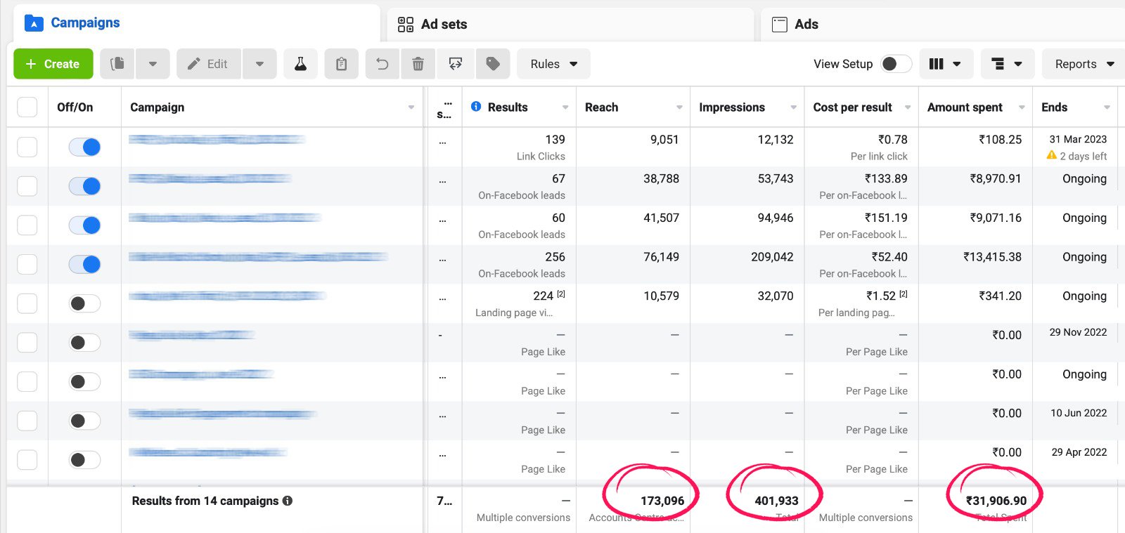Image resolution: width=1125 pixels, height=533 pixels.
Task: Click the tag label icon
Action: pos(493,64)
